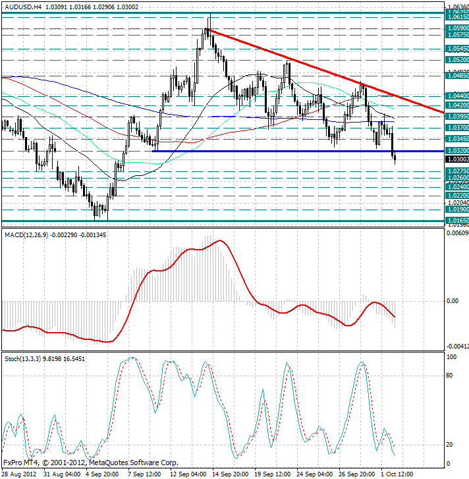
Task: Click the 1.0190 price level label
Action: tap(457, 210)
